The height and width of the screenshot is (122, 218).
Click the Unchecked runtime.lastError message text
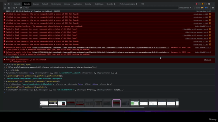pos(44,26)
